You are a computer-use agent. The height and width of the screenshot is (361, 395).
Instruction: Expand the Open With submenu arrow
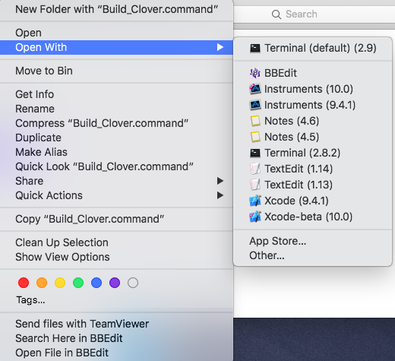[x=220, y=47]
